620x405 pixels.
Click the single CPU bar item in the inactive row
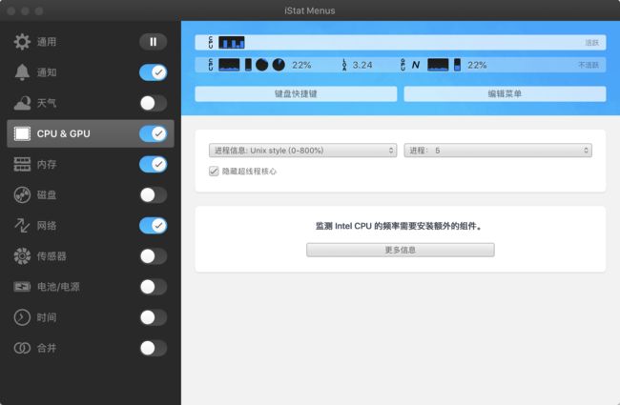tap(248, 65)
